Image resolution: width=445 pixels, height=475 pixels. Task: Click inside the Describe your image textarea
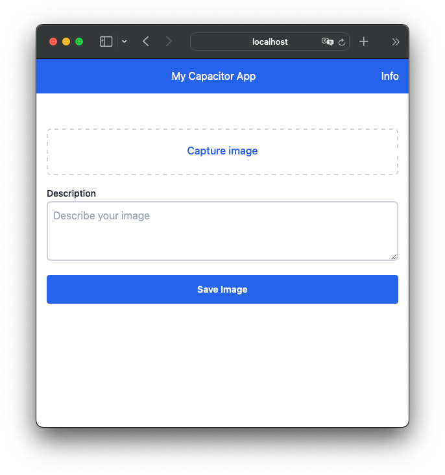[x=222, y=231]
